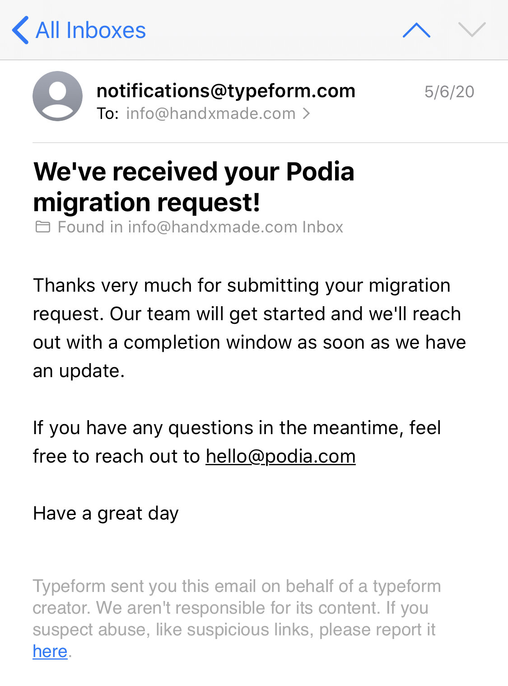Tap the back chevron icon

(20, 30)
